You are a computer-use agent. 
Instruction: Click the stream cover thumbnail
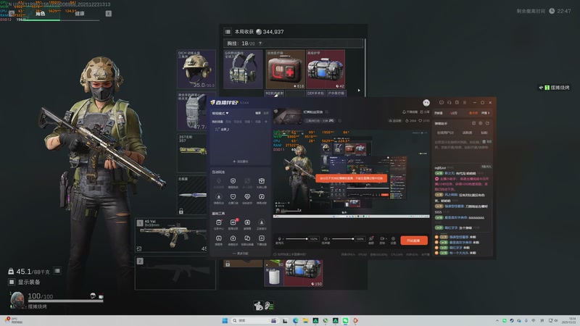point(288,116)
